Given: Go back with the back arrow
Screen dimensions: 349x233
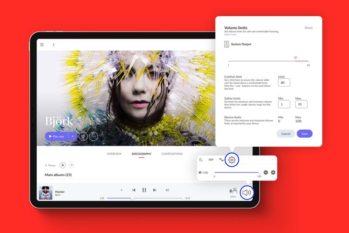Looking at the screenshot, I should (54, 45).
